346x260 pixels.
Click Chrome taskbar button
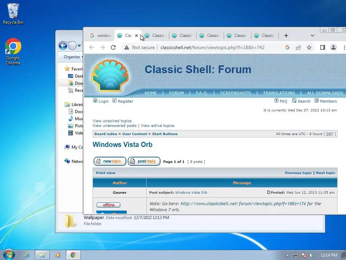[73, 255]
